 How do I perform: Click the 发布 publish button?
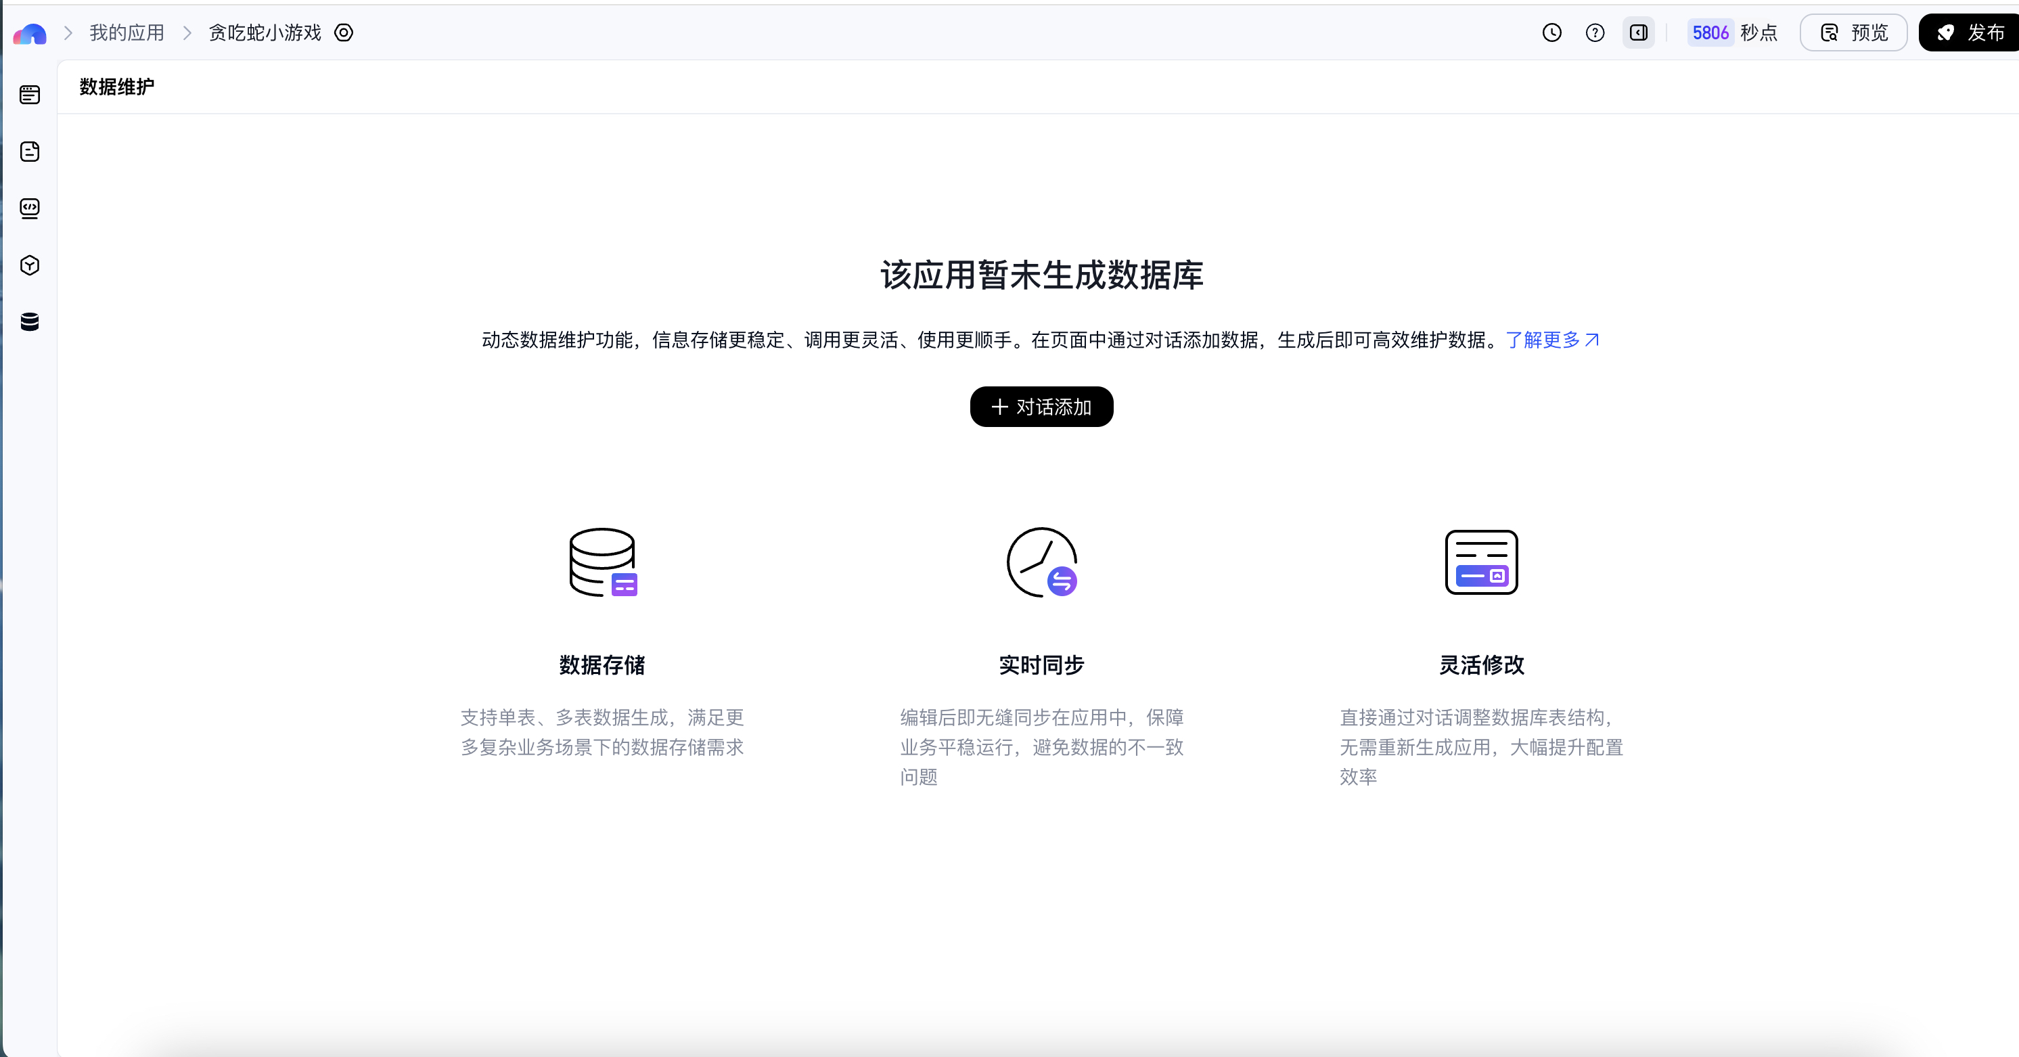pos(1970,33)
